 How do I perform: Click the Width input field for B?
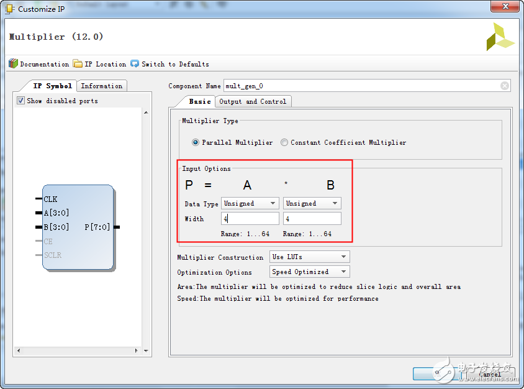pyautogui.click(x=312, y=219)
